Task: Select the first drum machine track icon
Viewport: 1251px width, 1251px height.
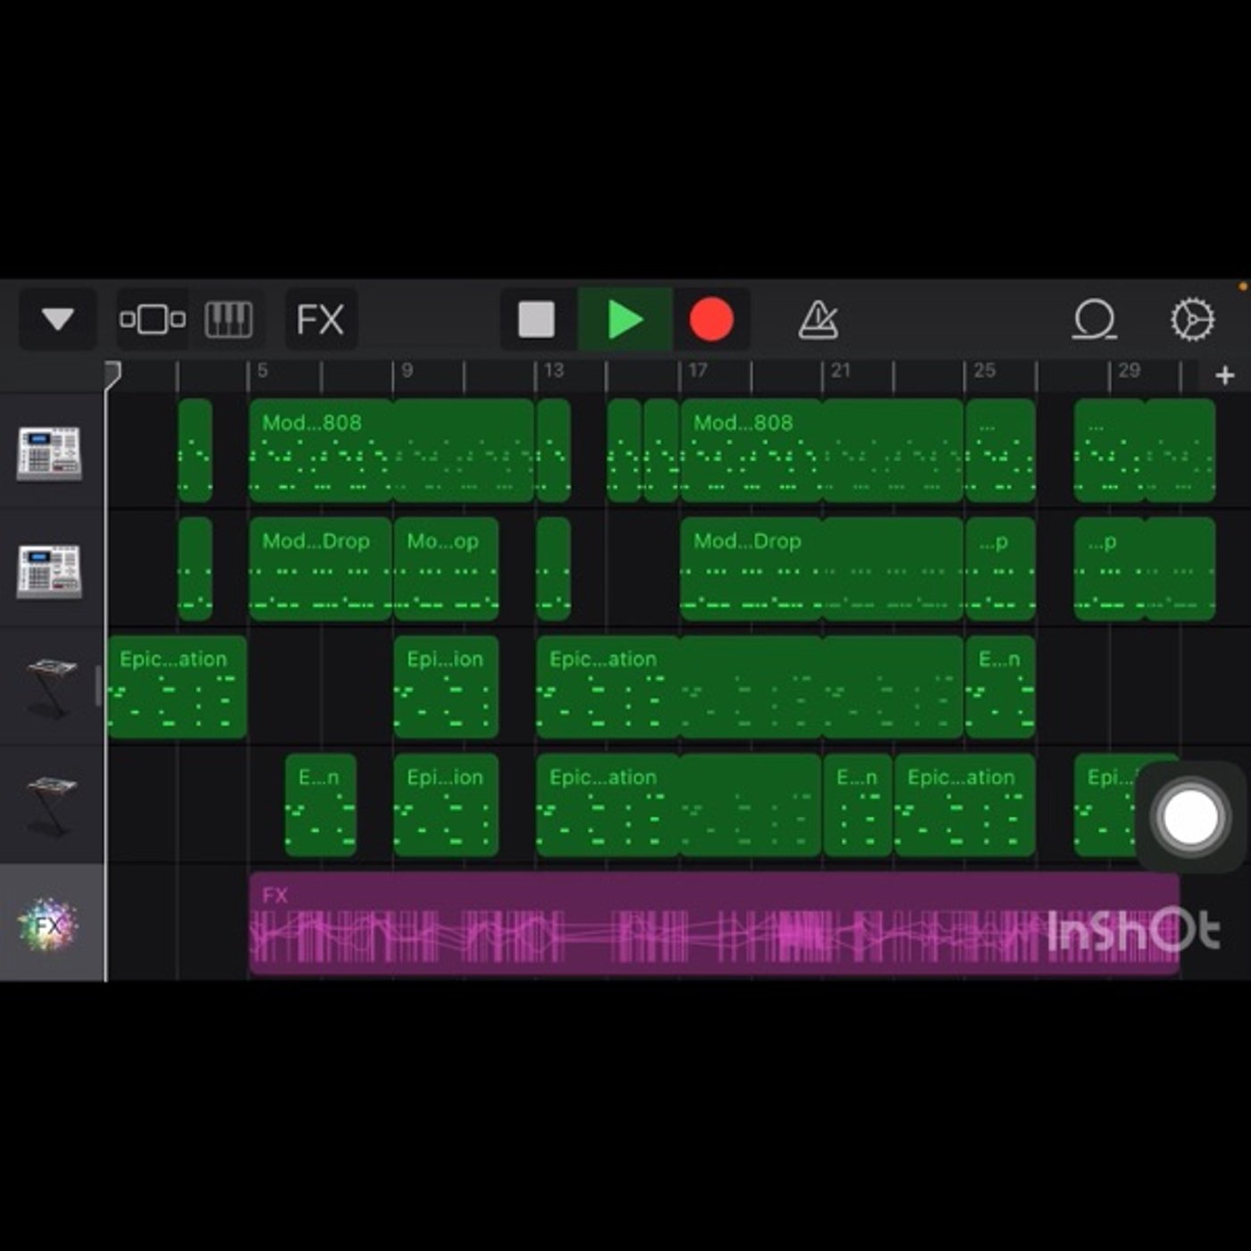Action: 50,452
